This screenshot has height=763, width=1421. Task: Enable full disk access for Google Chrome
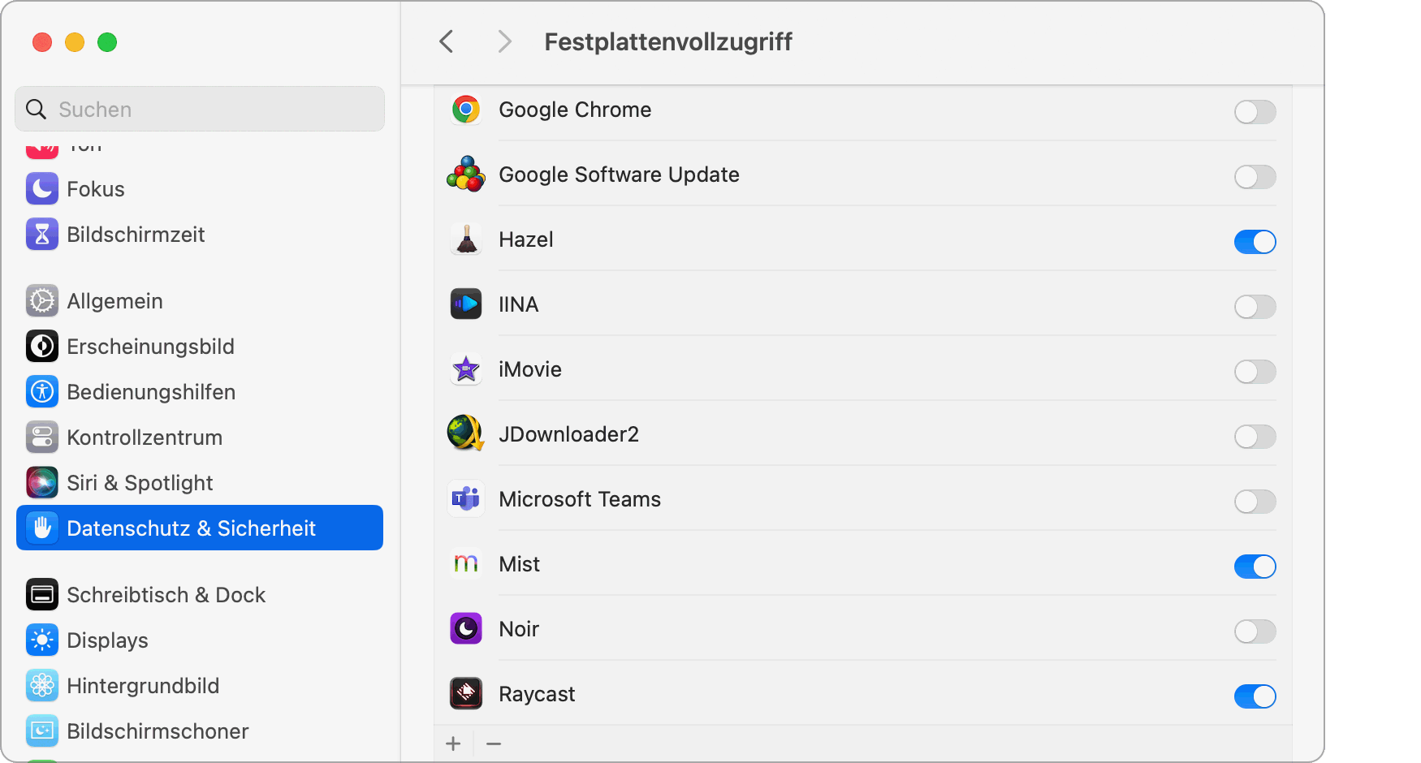pyautogui.click(x=1255, y=112)
